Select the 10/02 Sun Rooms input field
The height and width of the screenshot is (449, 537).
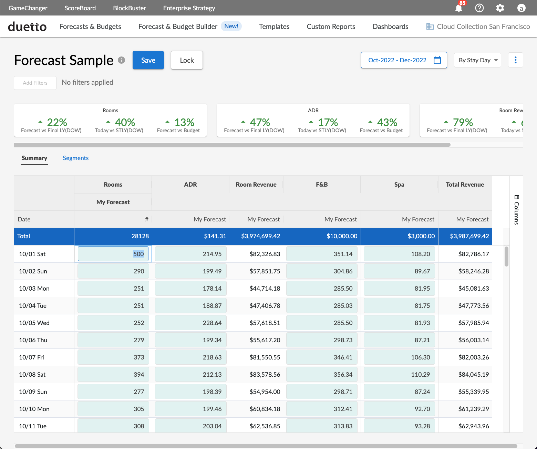(113, 271)
